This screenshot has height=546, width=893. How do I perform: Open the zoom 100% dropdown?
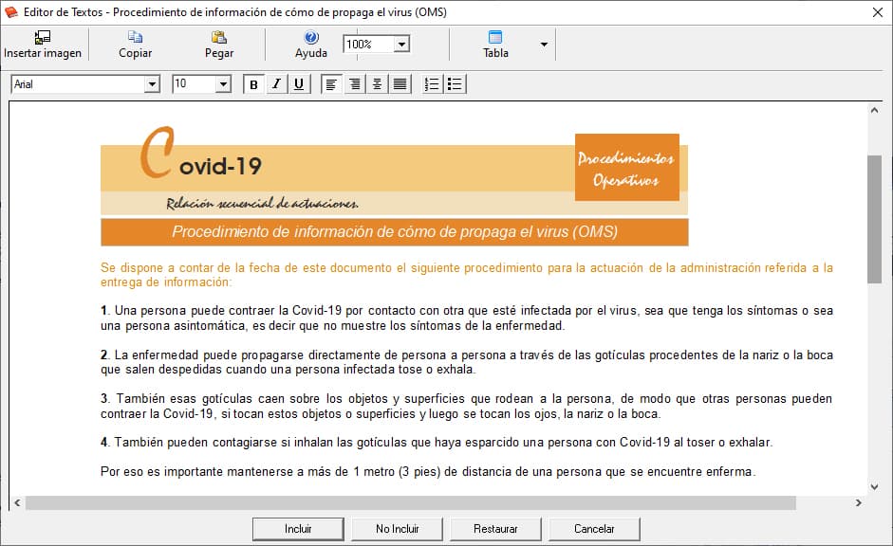(x=401, y=44)
